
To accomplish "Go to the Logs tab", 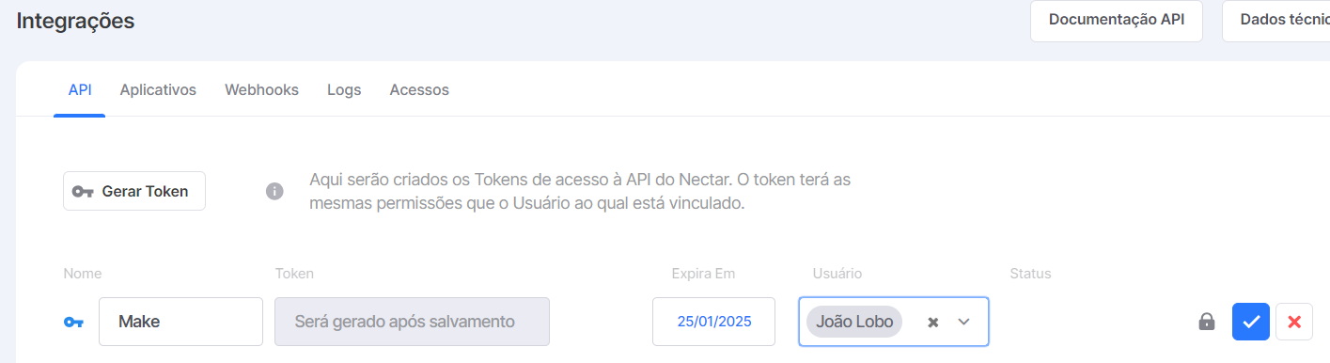I will 344,90.
